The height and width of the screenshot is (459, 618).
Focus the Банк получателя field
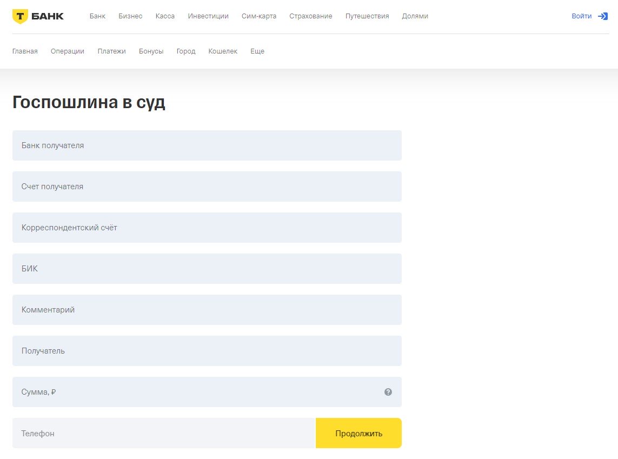207,145
